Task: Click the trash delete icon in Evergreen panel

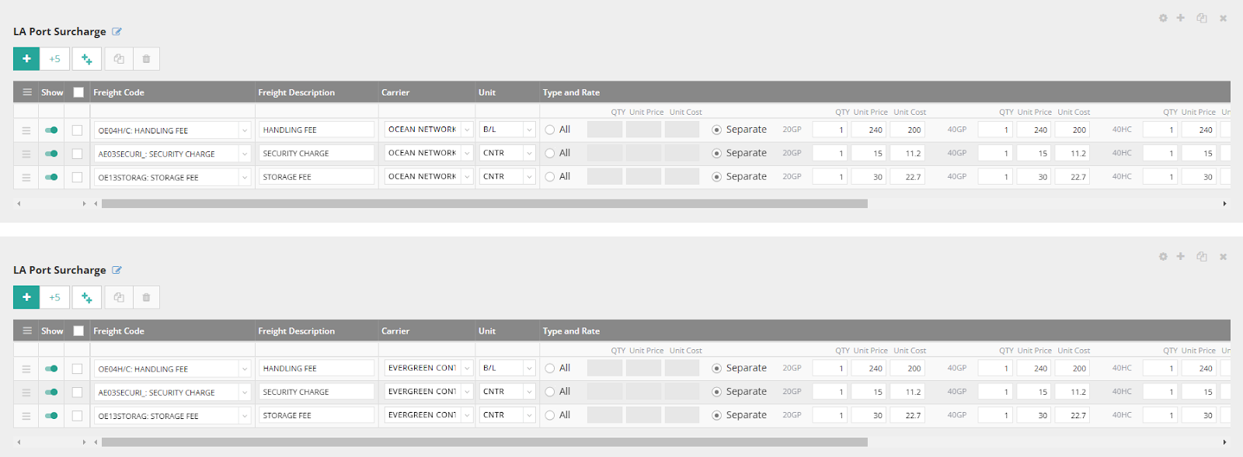Action: (x=146, y=297)
